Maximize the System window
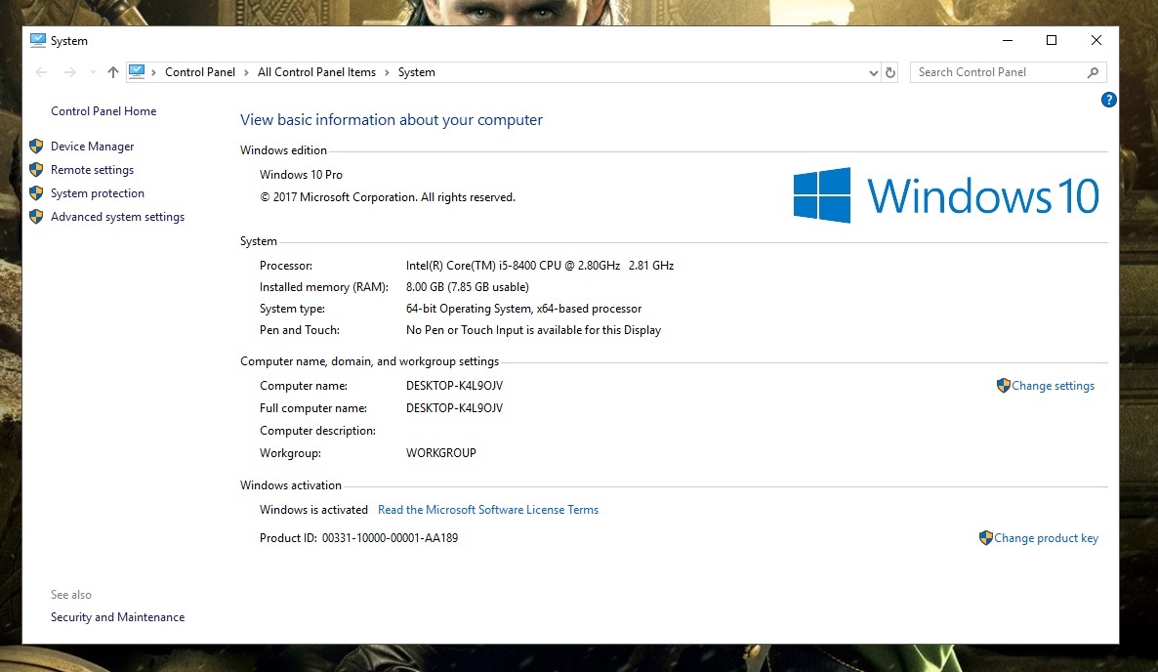The height and width of the screenshot is (672, 1158). [x=1052, y=41]
